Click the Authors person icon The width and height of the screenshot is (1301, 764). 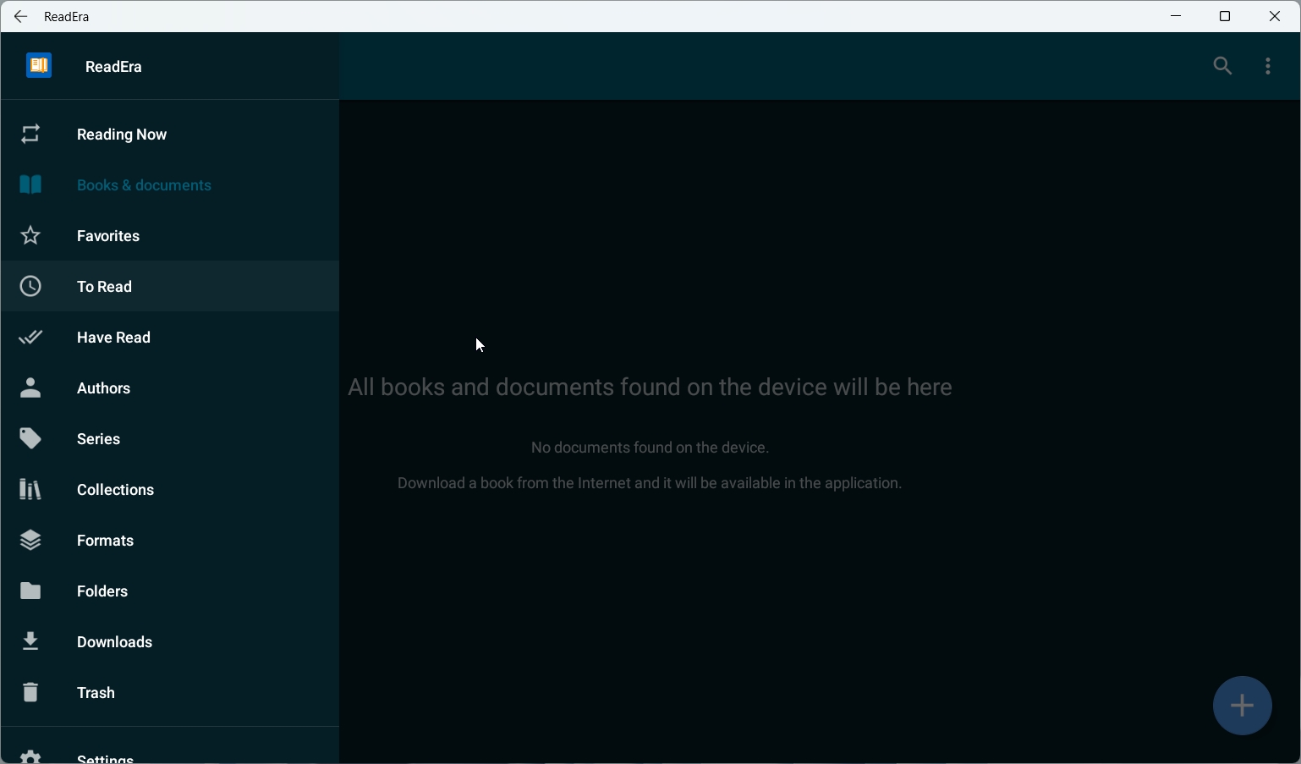click(30, 388)
